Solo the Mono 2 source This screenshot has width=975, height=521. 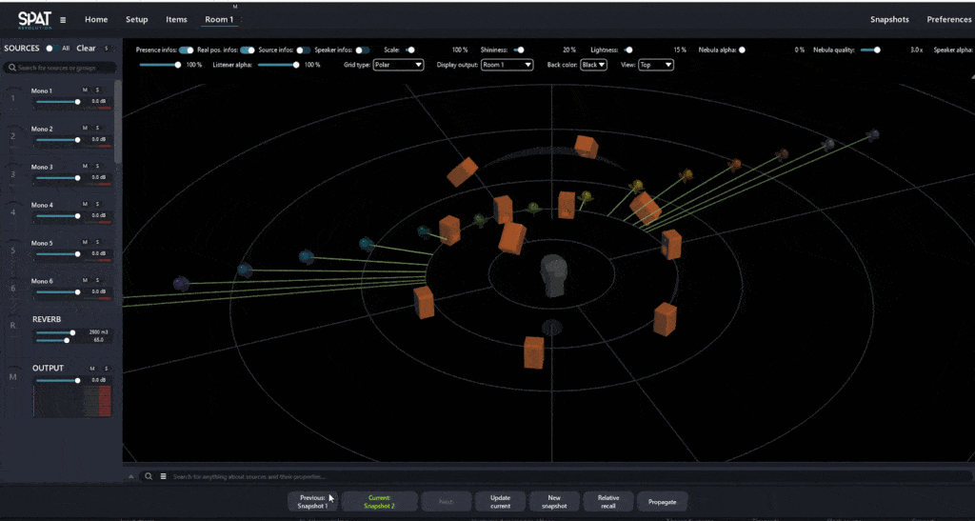(x=97, y=128)
